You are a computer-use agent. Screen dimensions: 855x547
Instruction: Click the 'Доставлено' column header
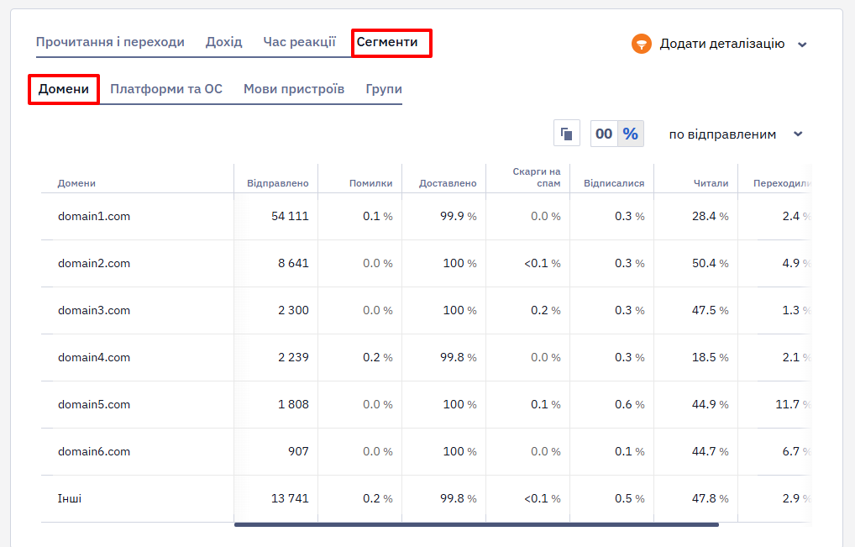[x=448, y=183]
